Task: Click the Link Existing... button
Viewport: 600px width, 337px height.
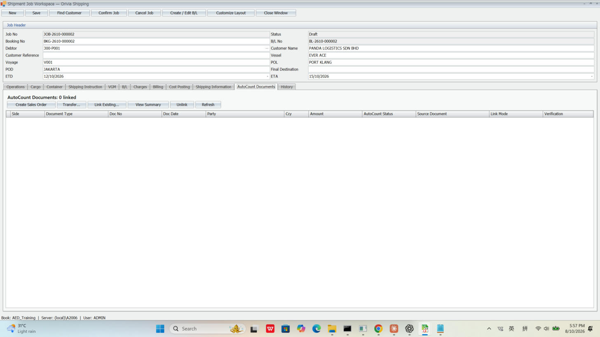Action: point(107,105)
